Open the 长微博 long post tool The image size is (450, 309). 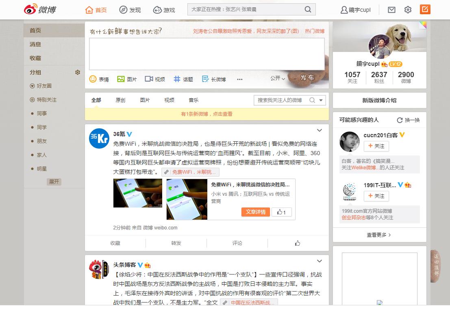(x=214, y=79)
